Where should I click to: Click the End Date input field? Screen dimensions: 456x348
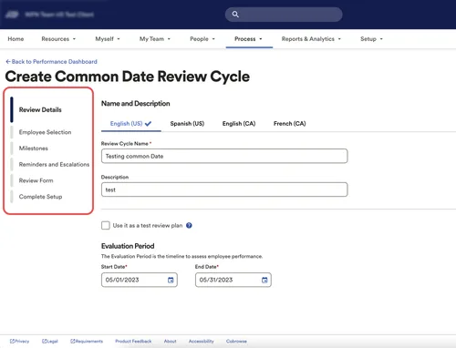[x=233, y=280]
